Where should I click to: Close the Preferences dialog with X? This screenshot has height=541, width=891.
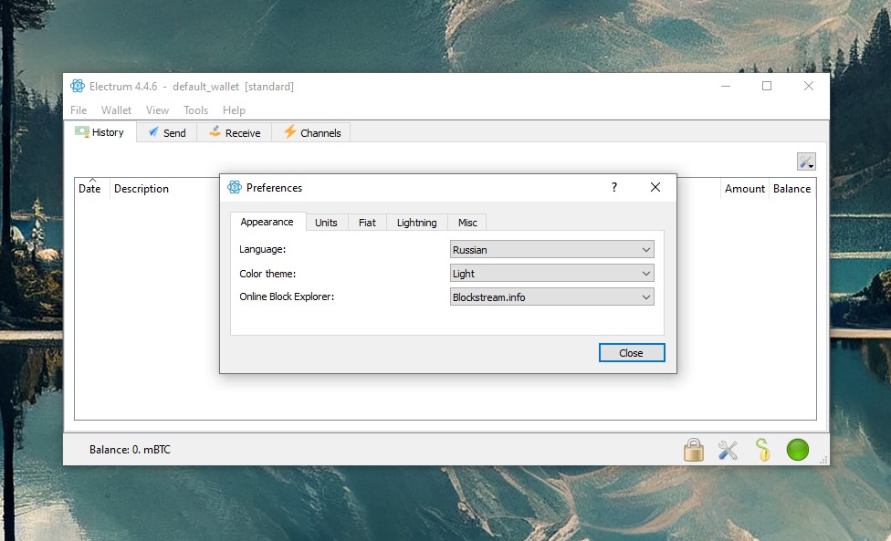coord(655,187)
